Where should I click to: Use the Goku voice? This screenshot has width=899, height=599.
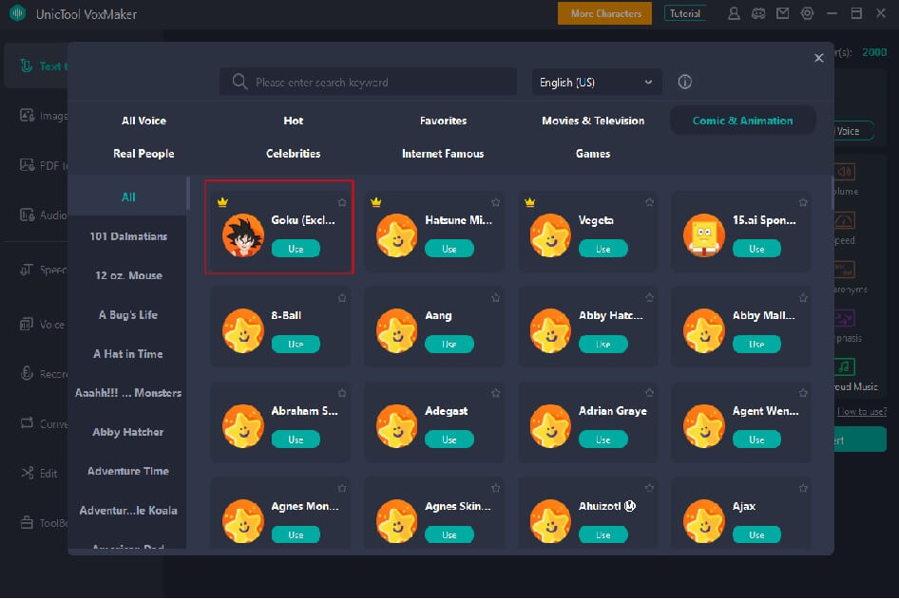296,249
